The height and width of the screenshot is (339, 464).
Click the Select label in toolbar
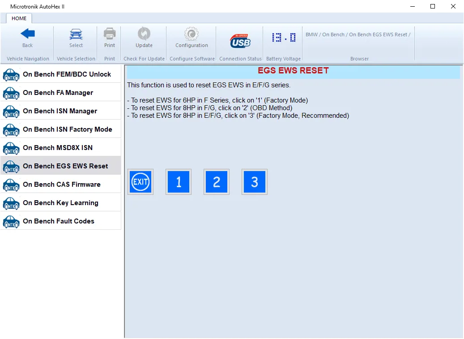pos(76,45)
